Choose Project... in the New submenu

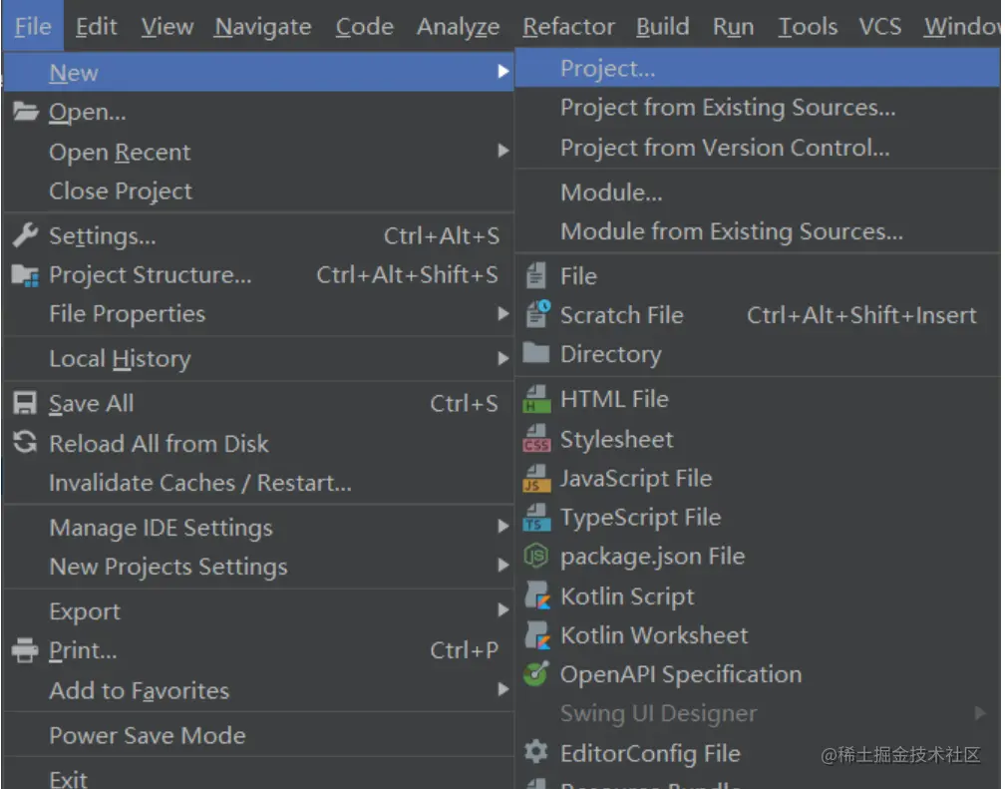(x=607, y=69)
